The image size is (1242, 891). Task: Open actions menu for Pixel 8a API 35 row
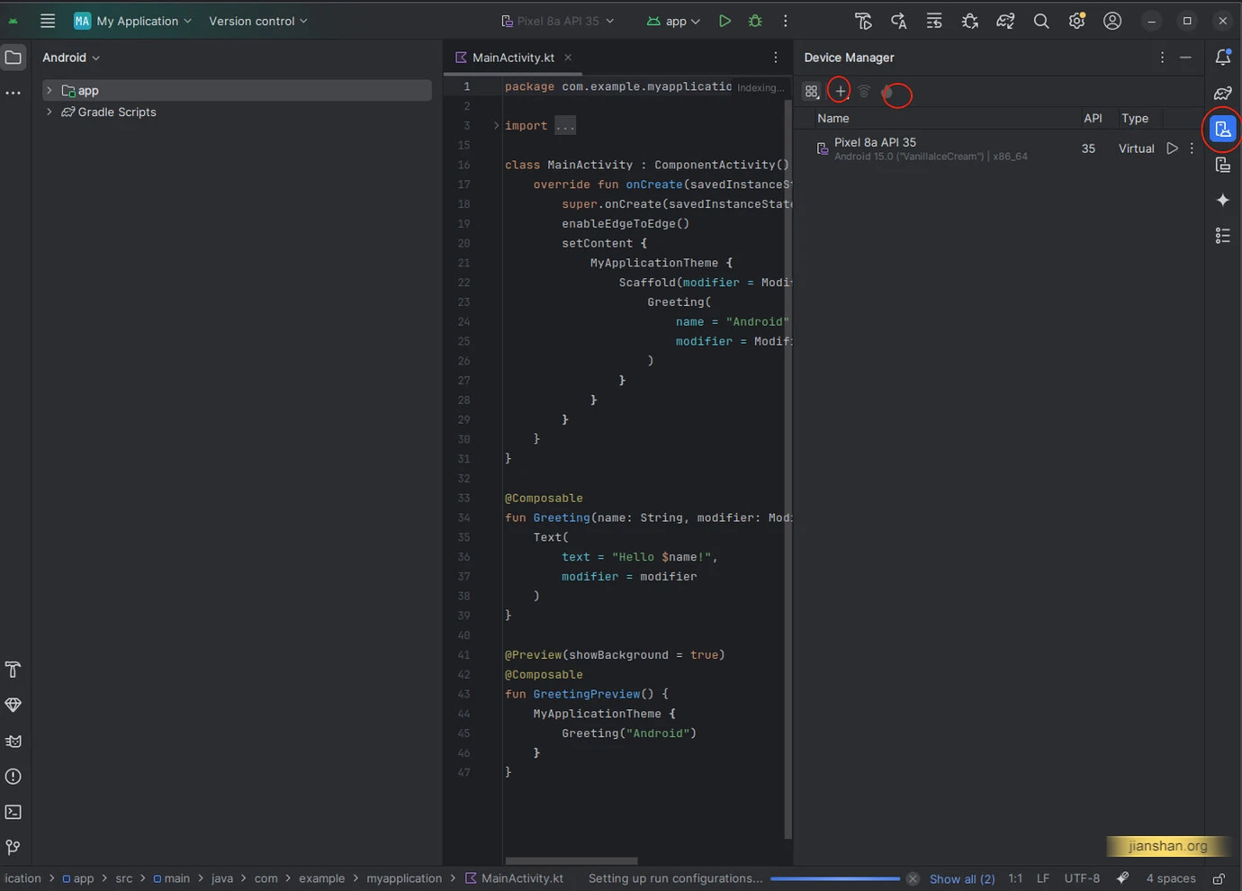[1192, 148]
